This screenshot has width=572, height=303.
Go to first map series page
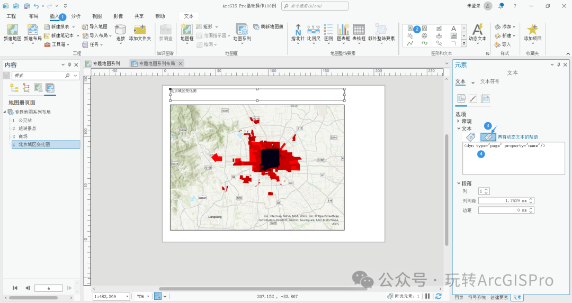coord(15,288)
